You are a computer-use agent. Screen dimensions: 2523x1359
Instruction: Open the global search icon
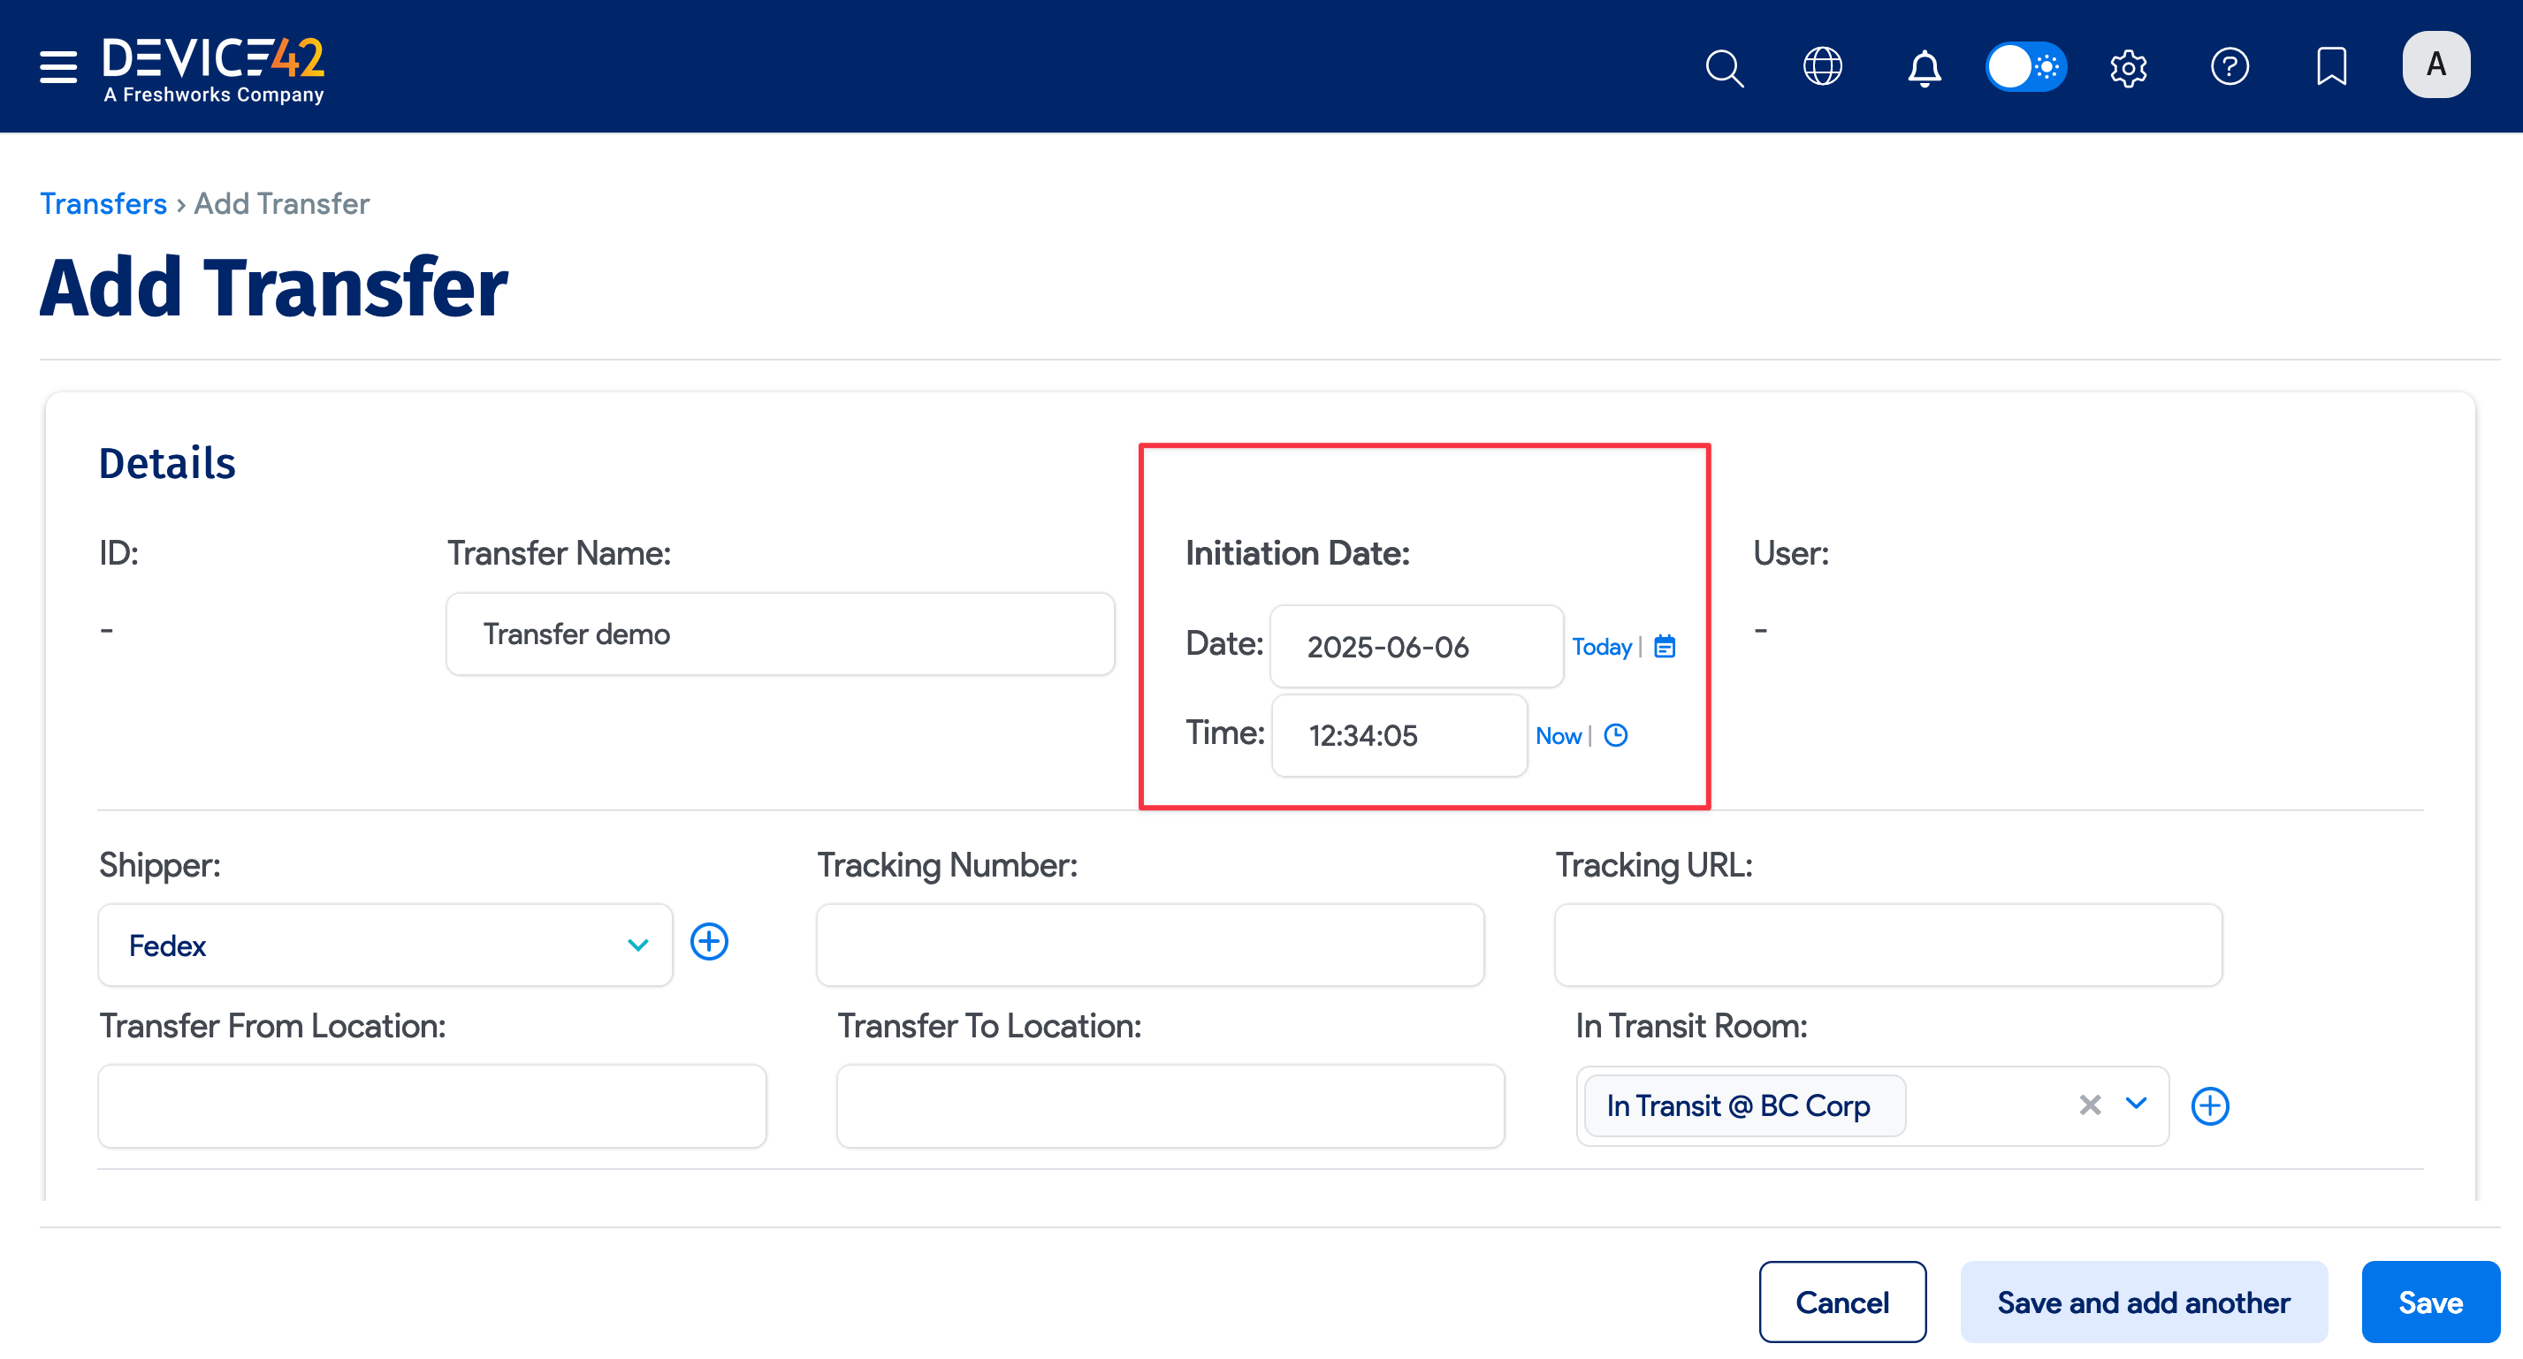(x=1725, y=66)
